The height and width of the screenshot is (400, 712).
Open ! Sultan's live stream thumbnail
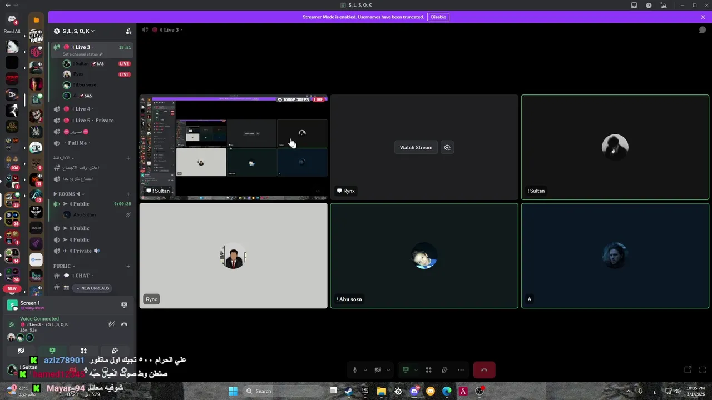coord(233,147)
